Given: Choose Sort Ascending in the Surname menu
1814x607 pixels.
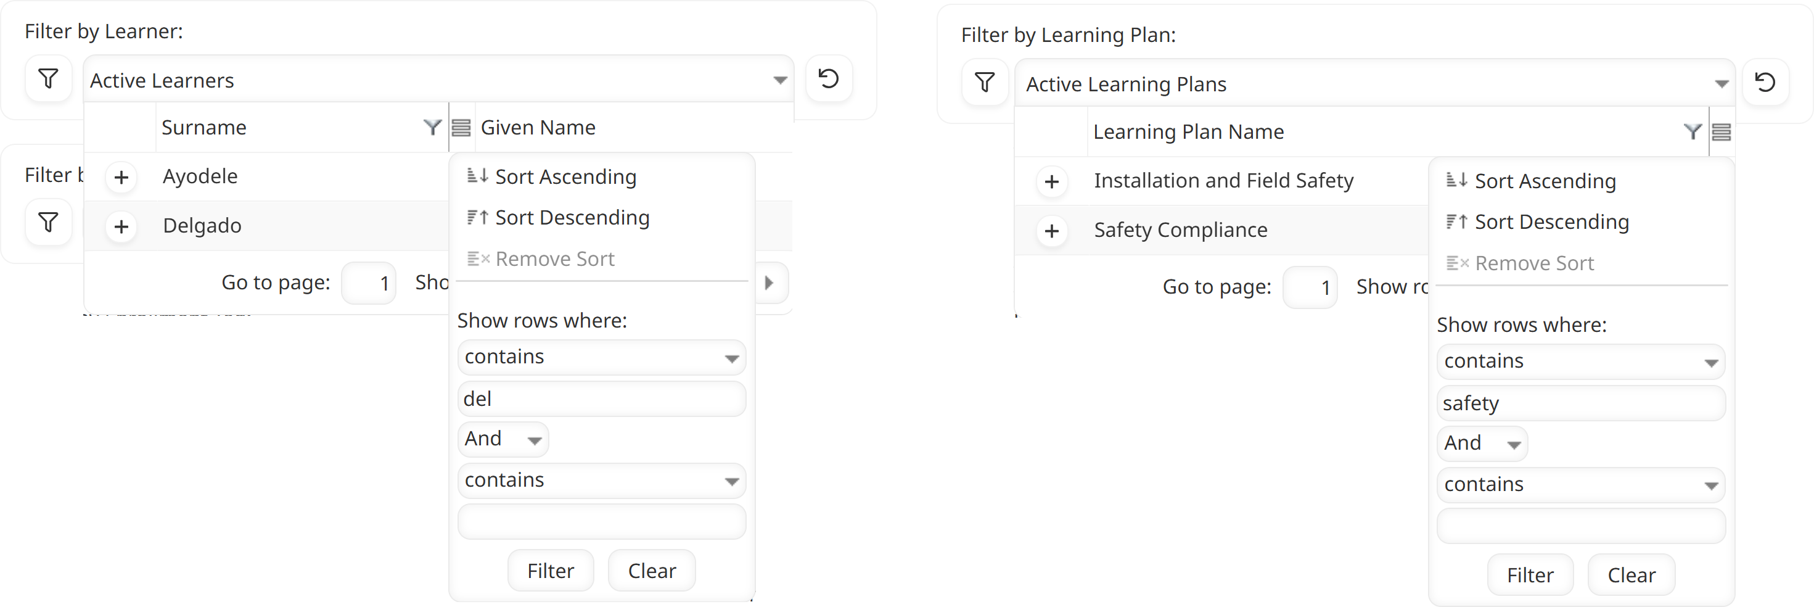Looking at the screenshot, I should [x=565, y=177].
